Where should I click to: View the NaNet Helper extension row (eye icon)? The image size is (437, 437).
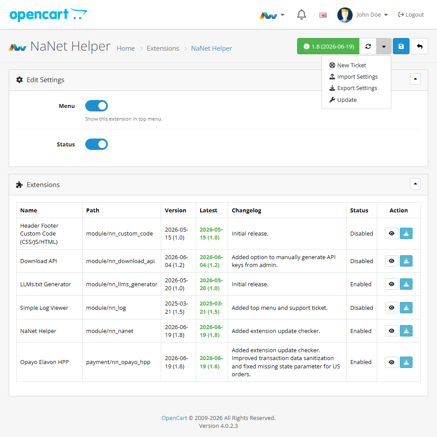click(x=392, y=331)
